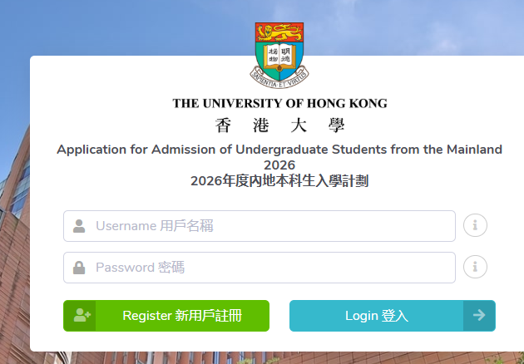The height and width of the screenshot is (364, 524).
Task: Click the HKU crest logo
Action: click(x=279, y=52)
